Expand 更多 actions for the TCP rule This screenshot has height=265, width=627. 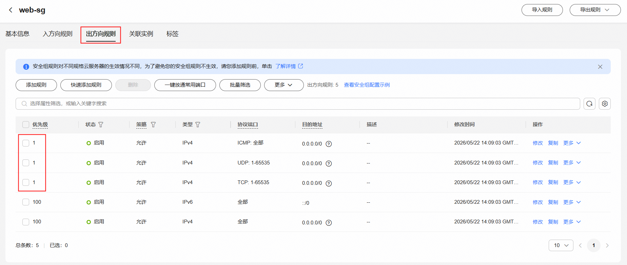click(572, 182)
